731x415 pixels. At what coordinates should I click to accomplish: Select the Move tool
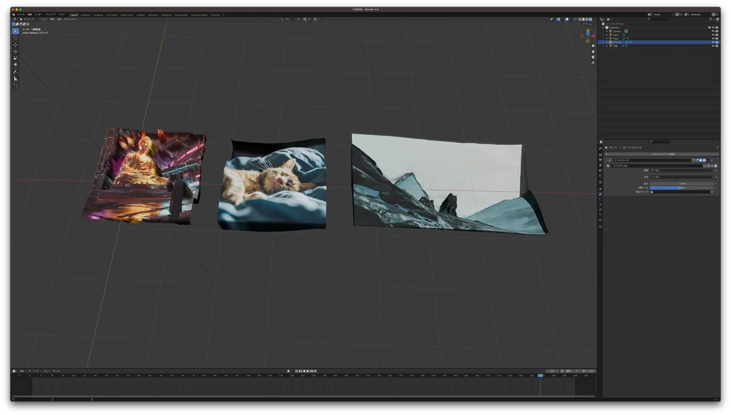pyautogui.click(x=15, y=45)
